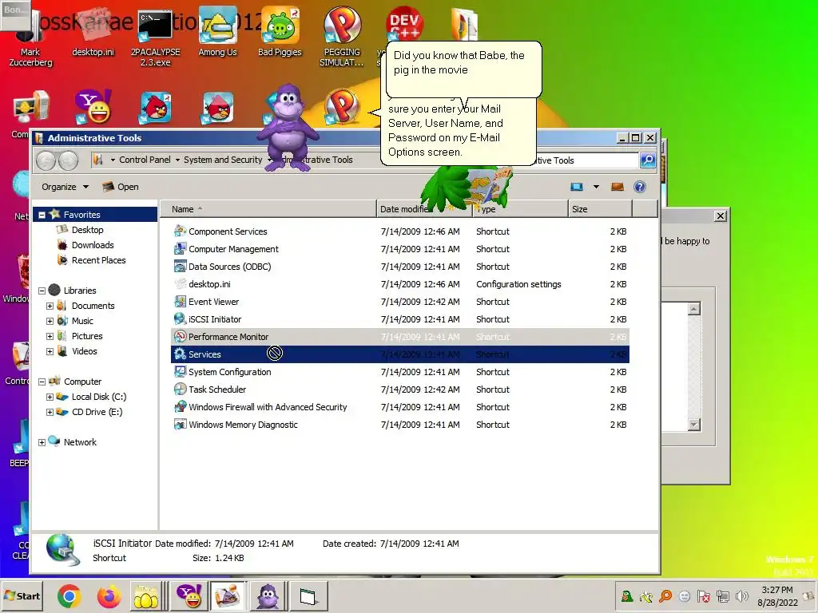Click the Task Scheduler clock icon
Image resolution: width=818 pixels, height=613 pixels.
[x=180, y=390]
